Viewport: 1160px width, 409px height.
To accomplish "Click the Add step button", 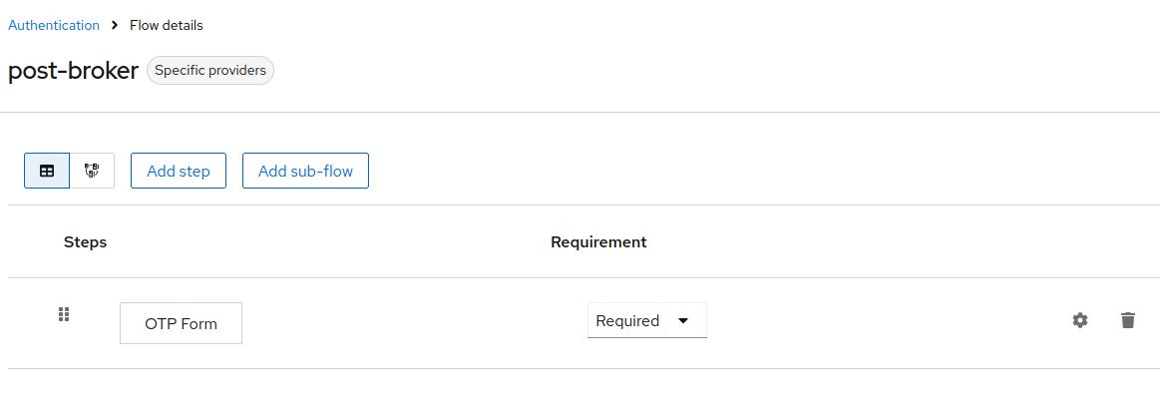I will pyautogui.click(x=179, y=171).
